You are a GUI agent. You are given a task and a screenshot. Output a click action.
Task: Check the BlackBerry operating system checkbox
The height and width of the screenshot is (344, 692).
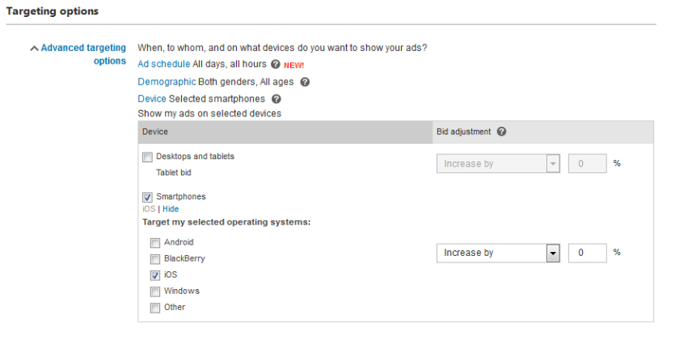tap(155, 259)
